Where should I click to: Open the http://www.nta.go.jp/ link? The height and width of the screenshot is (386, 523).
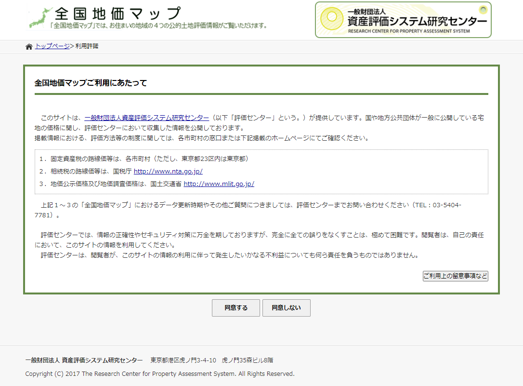168,171
